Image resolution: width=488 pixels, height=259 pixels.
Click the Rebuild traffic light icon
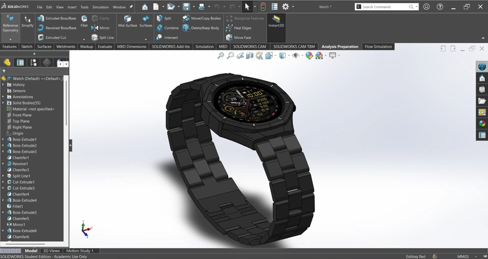coord(263,7)
